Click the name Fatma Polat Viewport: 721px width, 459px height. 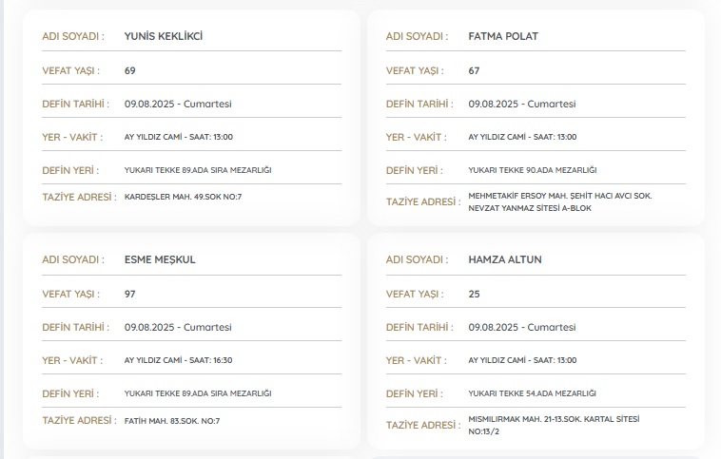click(x=504, y=36)
